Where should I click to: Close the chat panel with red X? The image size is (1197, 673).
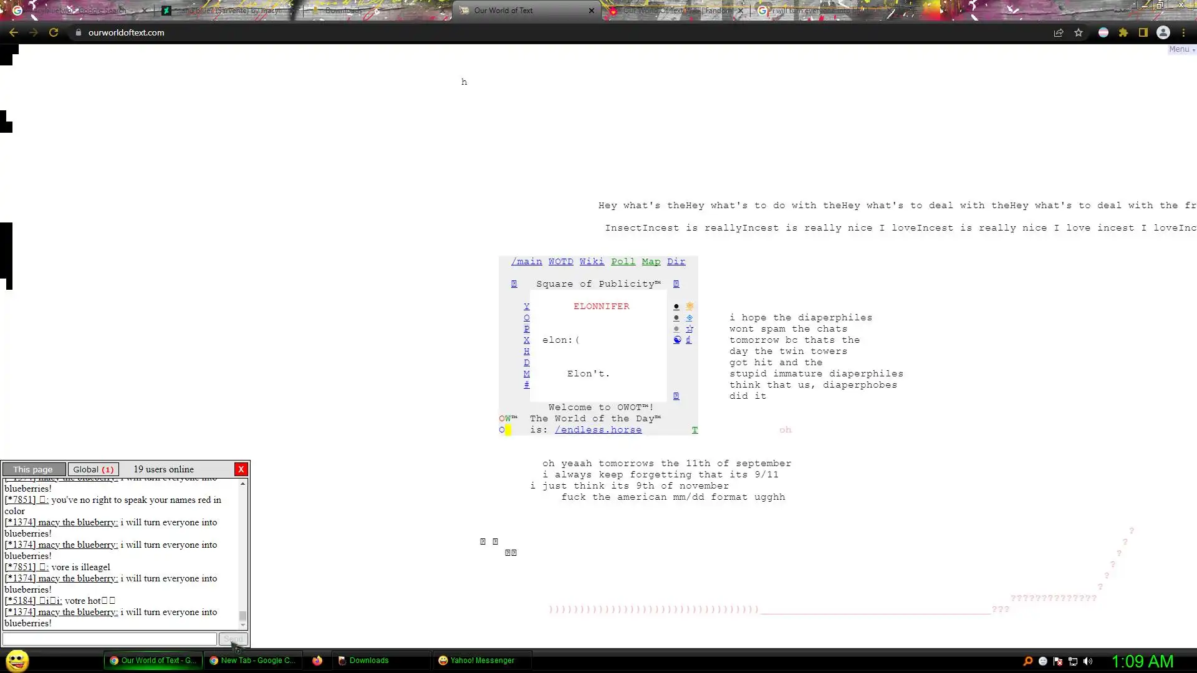point(241,469)
